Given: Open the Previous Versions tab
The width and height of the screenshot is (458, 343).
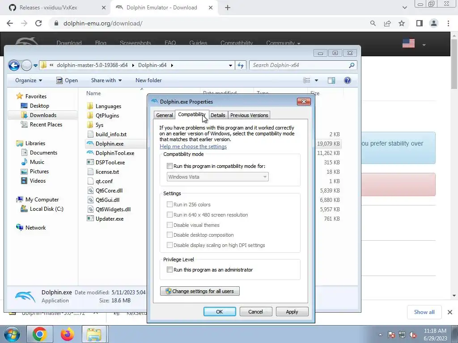Looking at the screenshot, I should [x=249, y=115].
